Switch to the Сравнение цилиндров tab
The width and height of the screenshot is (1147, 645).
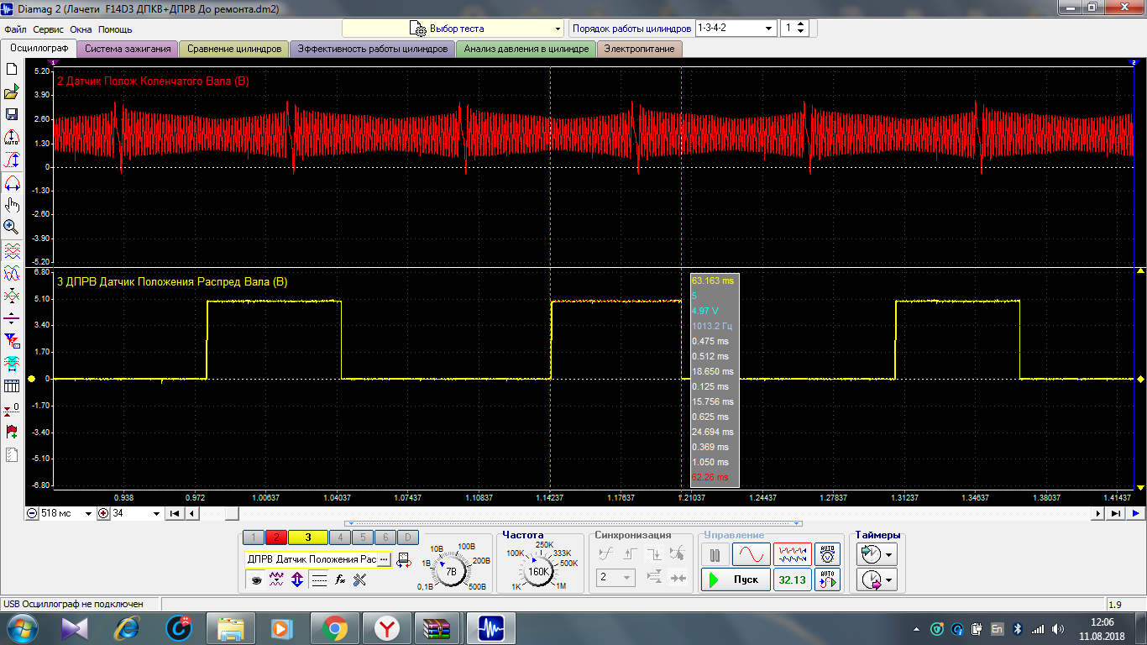click(x=234, y=49)
